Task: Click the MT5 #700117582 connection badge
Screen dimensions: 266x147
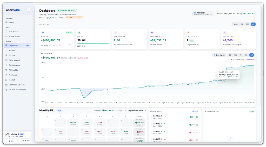Action: pos(67,10)
